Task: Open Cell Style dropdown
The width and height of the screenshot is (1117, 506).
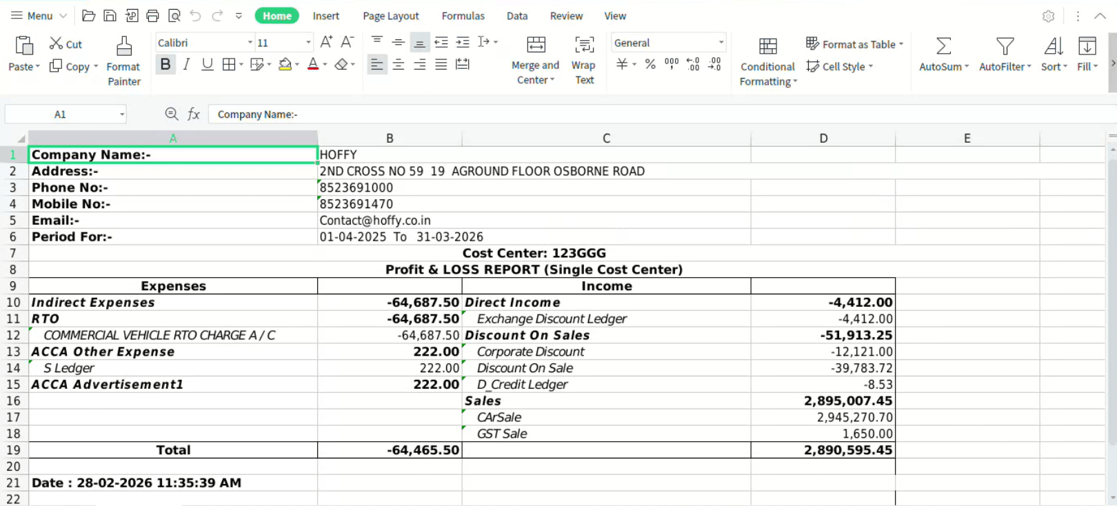Action: (840, 66)
